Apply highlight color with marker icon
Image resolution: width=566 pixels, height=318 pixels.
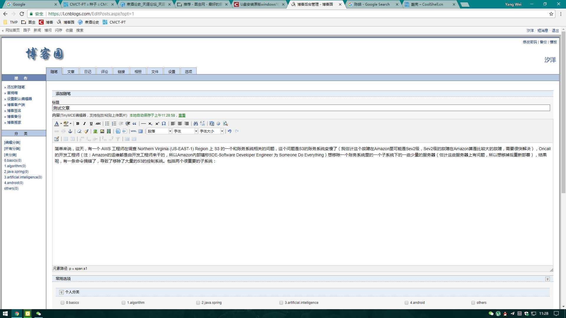tap(66, 124)
